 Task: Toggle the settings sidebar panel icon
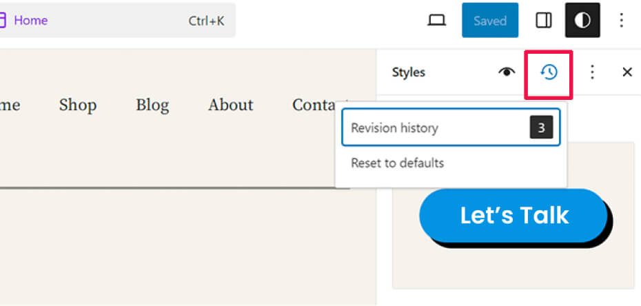[x=543, y=21]
